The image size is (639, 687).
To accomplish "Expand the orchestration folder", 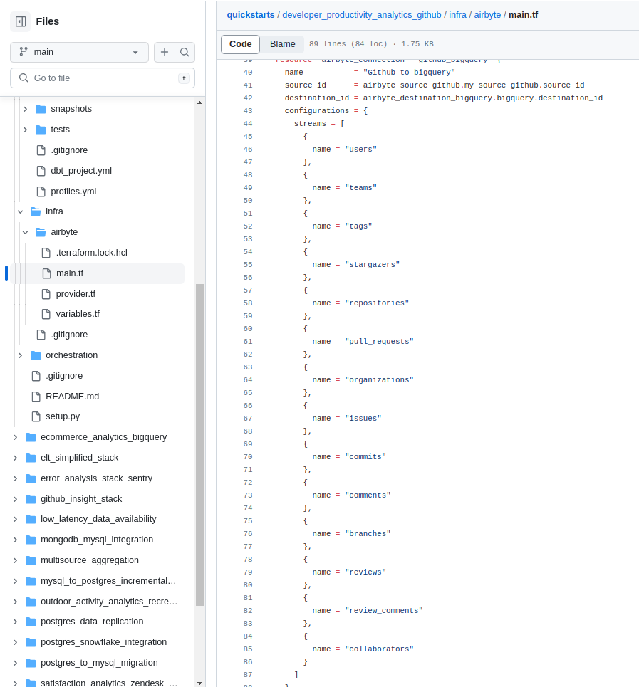I will 20,355.
